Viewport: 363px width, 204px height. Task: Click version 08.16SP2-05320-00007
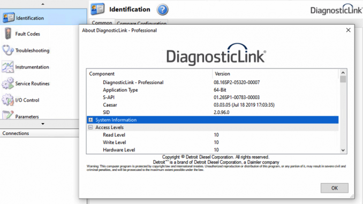point(237,82)
